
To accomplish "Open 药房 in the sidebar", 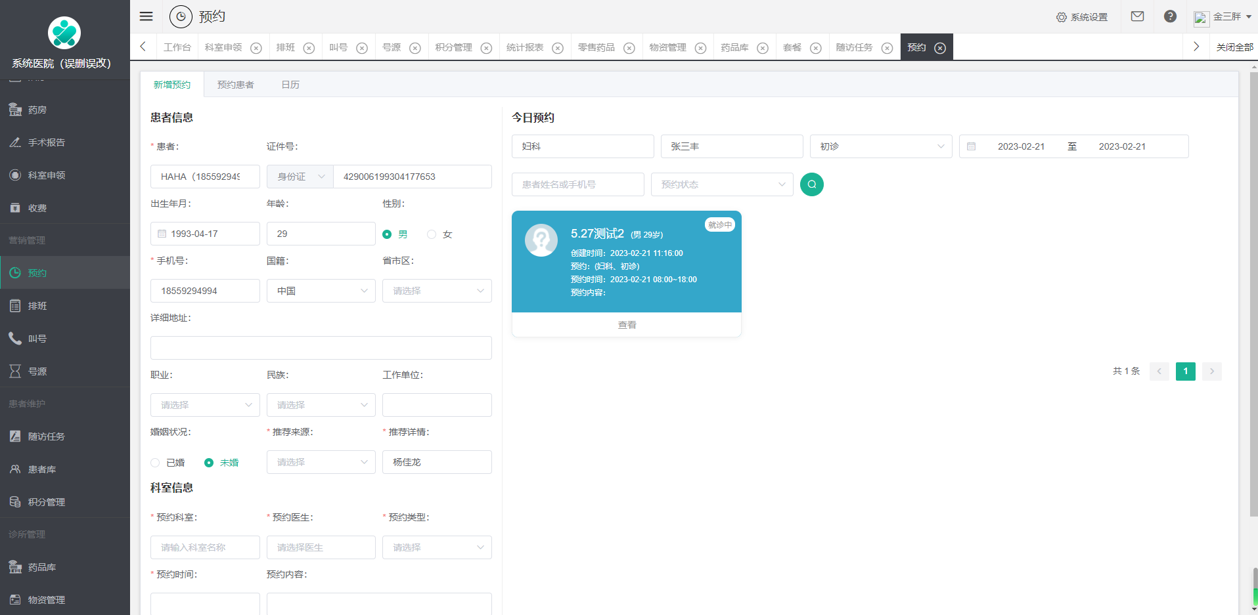I will click(x=65, y=110).
